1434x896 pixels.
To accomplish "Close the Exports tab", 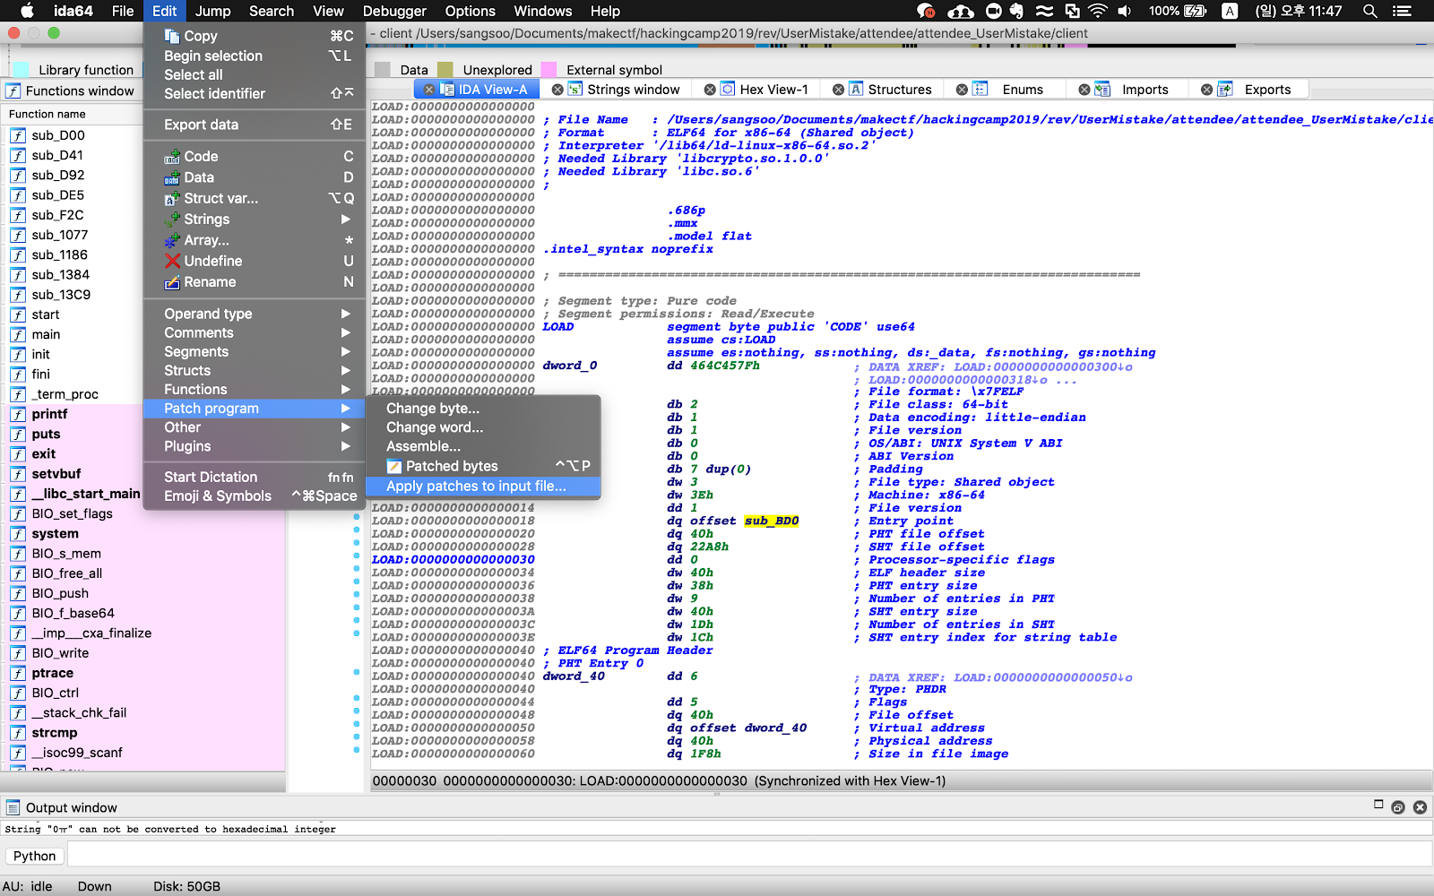I will pos(1207,90).
